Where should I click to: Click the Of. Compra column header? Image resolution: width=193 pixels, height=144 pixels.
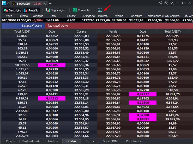coord(172,16)
